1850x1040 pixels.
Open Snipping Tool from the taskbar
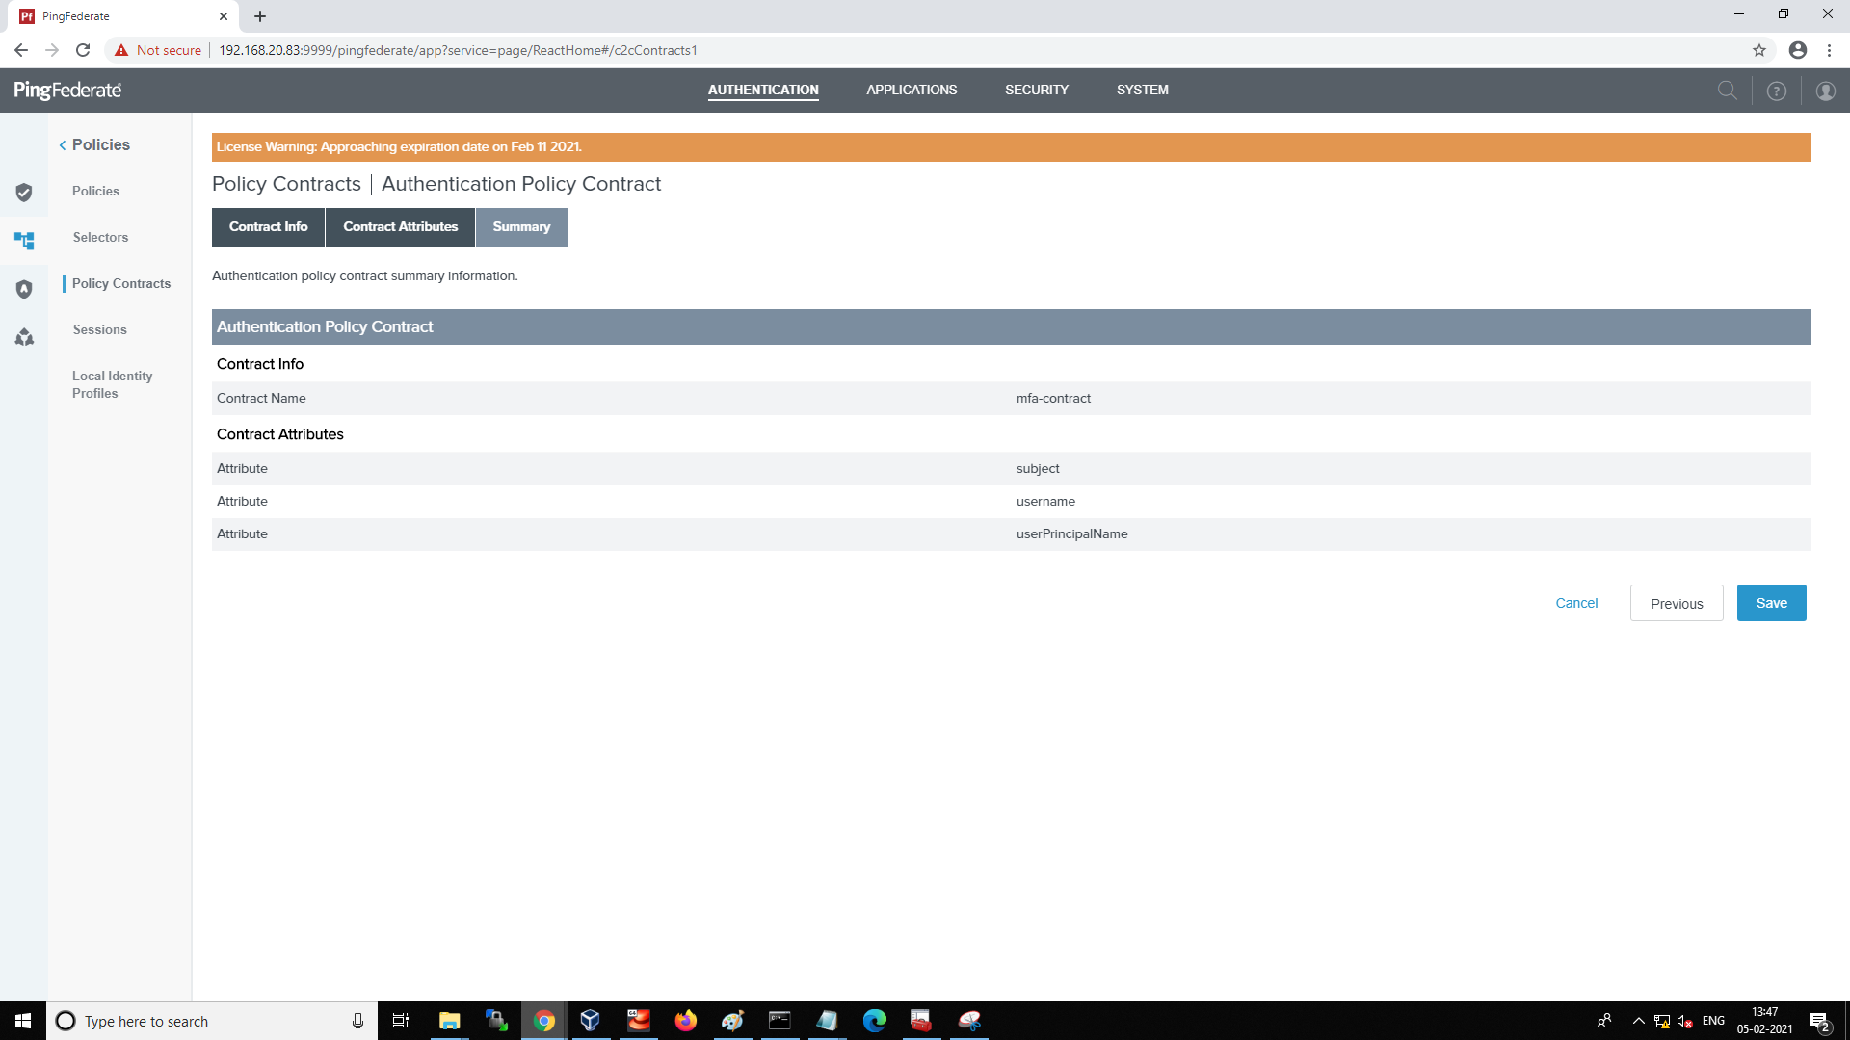coord(969,1021)
